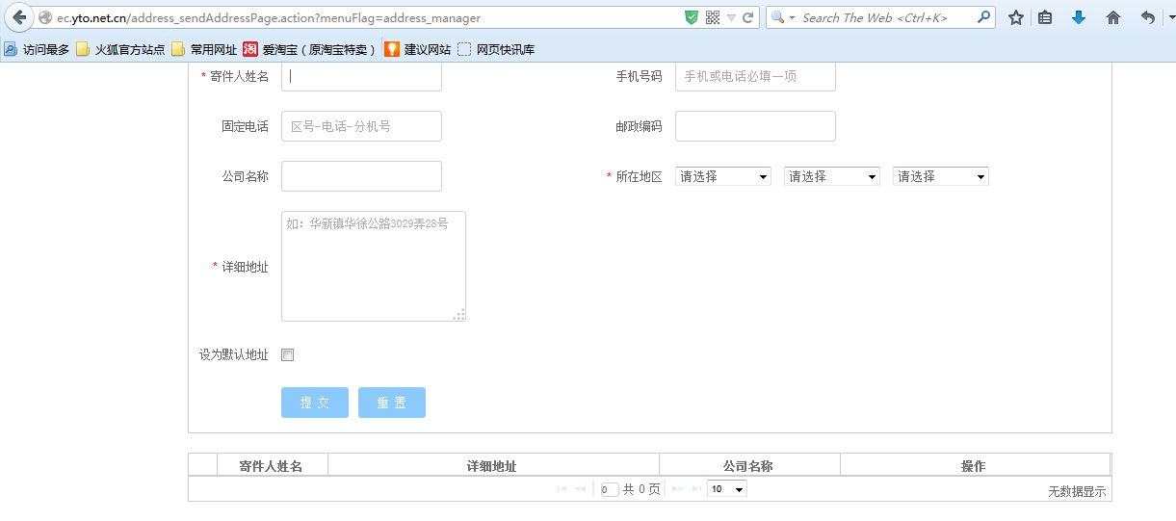Click the 重置 reset button
Viewport: 1176px width, 521px height.
point(392,403)
